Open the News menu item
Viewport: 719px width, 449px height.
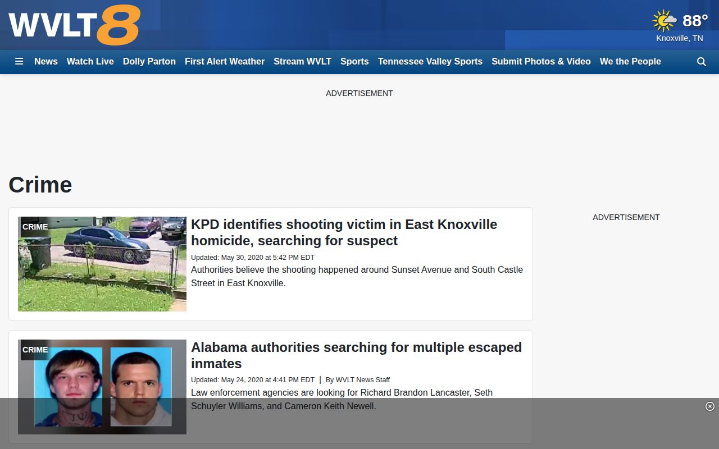tap(46, 62)
